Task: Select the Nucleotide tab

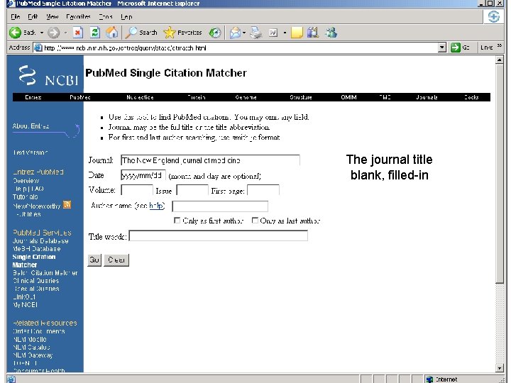Action: click(x=140, y=97)
